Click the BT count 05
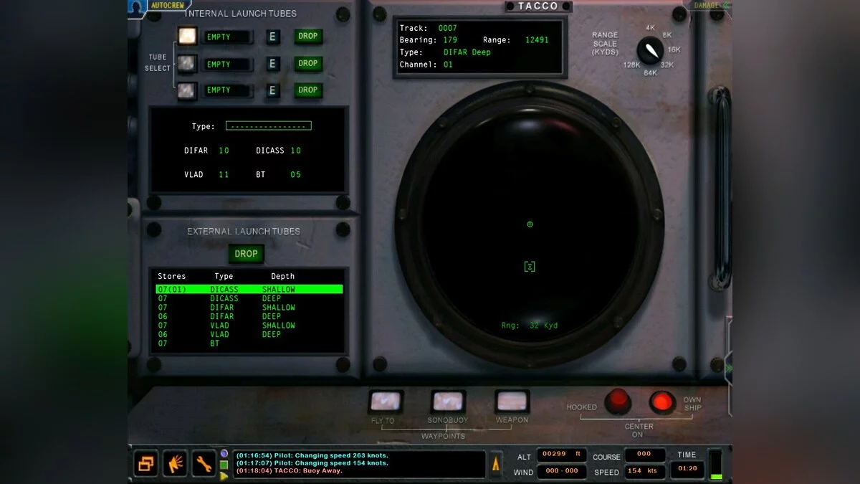 (295, 174)
